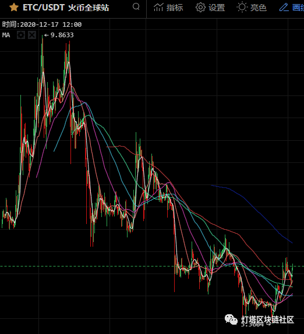Open the 指标 indicators menu label
This screenshot has width=304, height=334.
click(x=175, y=8)
